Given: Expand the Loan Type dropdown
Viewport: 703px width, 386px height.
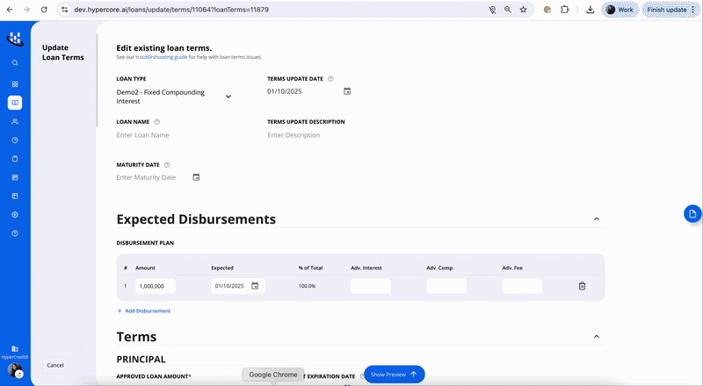Looking at the screenshot, I should click(228, 96).
